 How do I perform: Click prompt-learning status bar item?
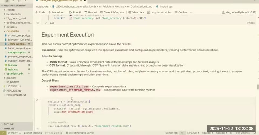(33, 133)
